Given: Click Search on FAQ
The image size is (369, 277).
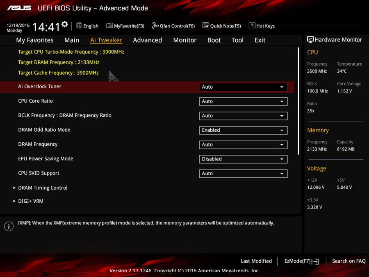Looking at the screenshot, I should pos(349,261).
